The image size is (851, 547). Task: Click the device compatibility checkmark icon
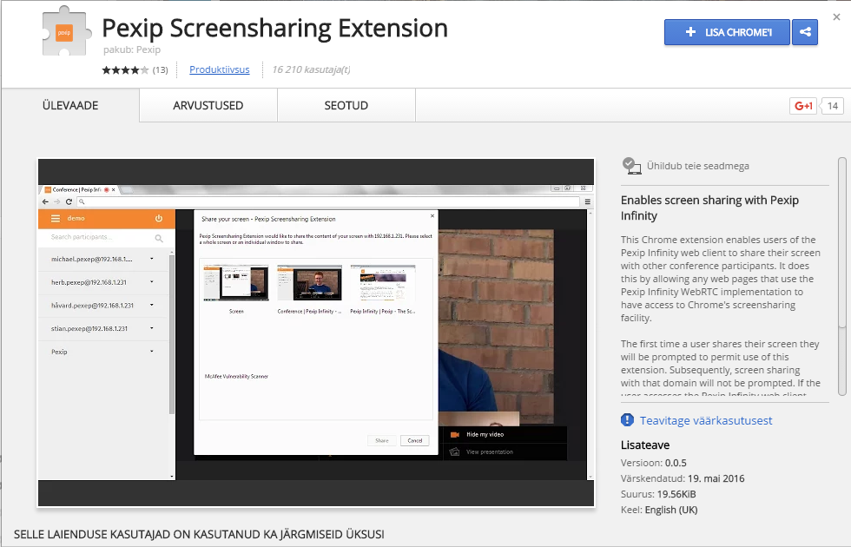point(631,165)
